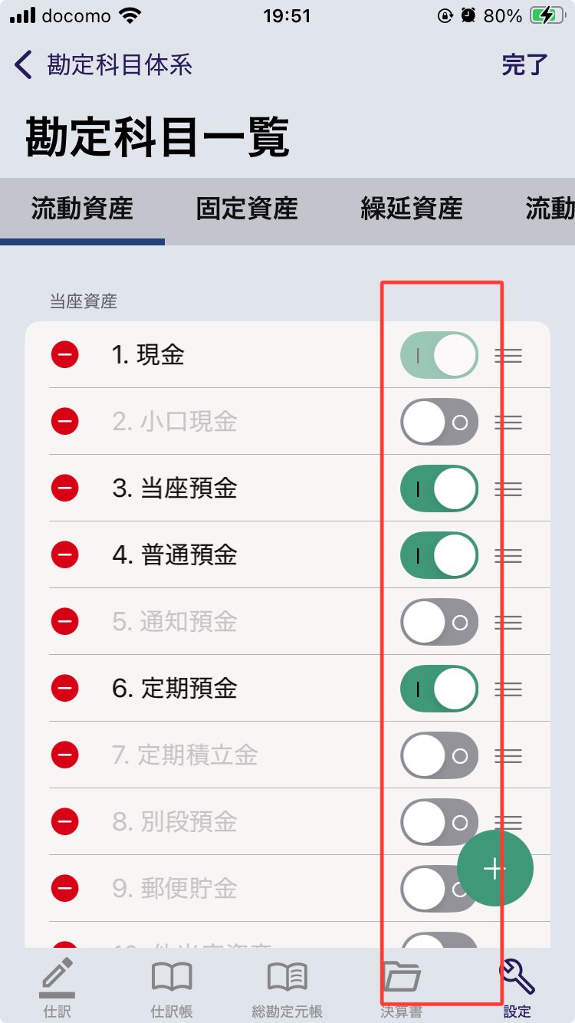Tap 完了 to finish editing
This screenshot has height=1023, width=575.
point(525,65)
